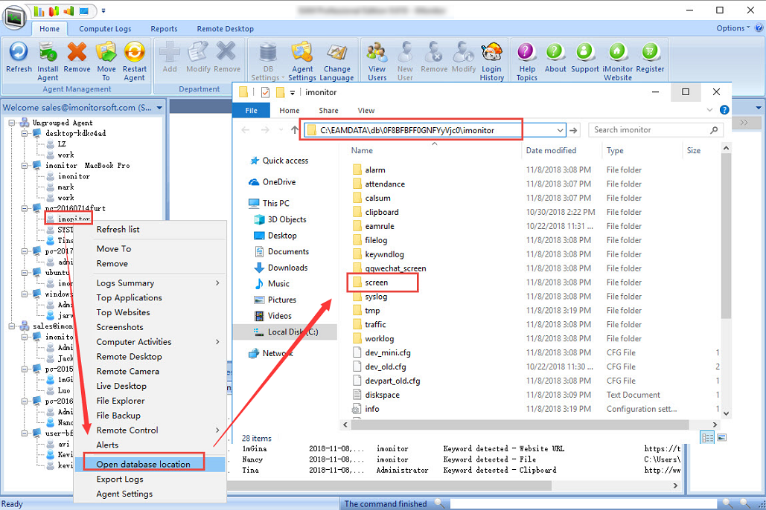Open the Computer Activities submenu
766x510 pixels.
[x=151, y=342]
